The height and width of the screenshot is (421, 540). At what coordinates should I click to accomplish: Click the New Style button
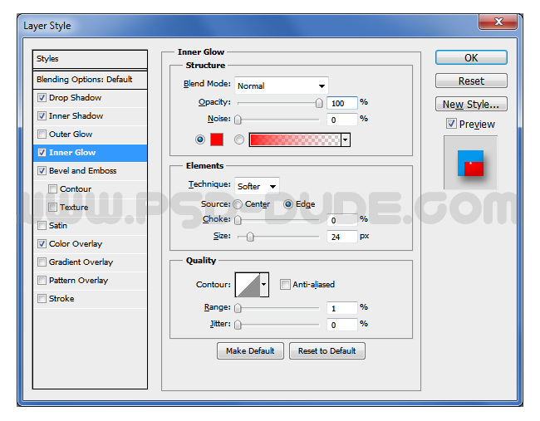click(x=471, y=105)
